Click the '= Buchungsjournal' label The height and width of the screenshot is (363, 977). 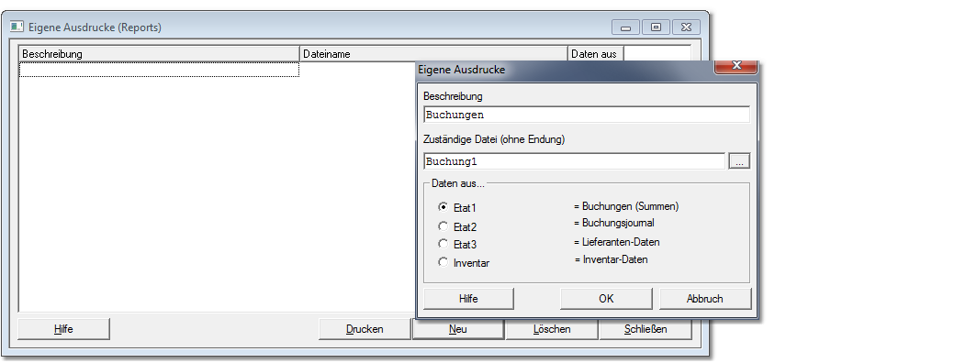click(613, 223)
